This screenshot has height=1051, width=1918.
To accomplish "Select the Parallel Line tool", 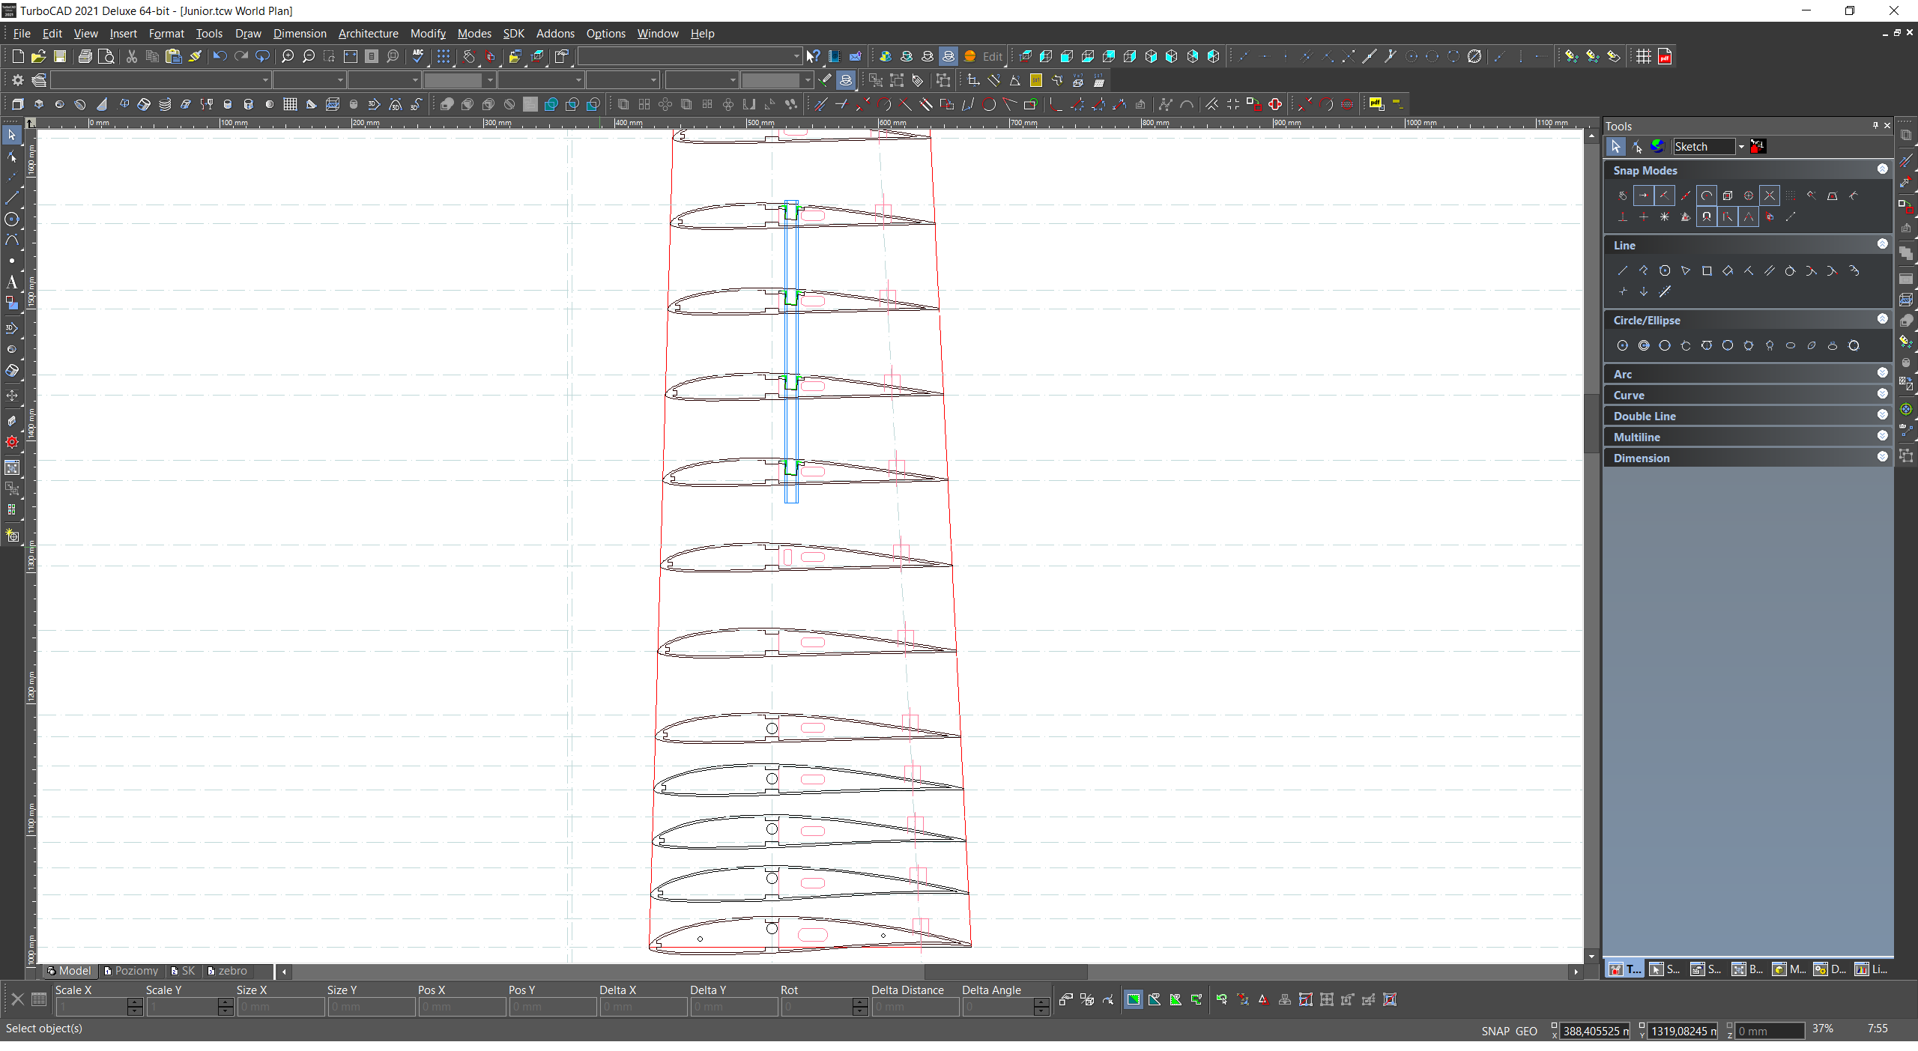I will pos(1769,271).
